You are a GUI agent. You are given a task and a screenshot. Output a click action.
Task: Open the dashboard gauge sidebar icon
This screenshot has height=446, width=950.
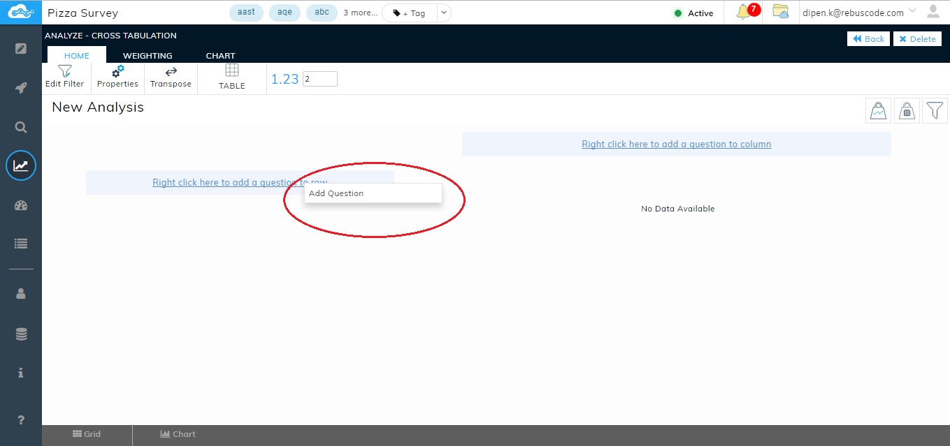[x=21, y=205]
